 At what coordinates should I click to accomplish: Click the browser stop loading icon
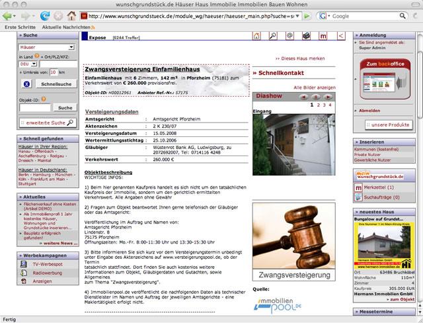pos(58,16)
